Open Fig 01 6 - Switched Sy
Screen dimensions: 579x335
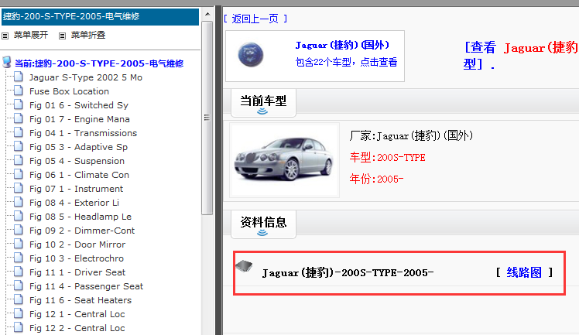(x=79, y=105)
